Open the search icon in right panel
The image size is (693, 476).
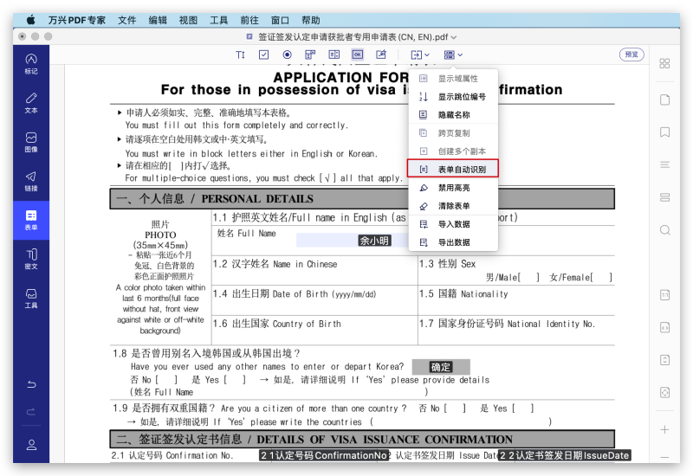tap(664, 230)
